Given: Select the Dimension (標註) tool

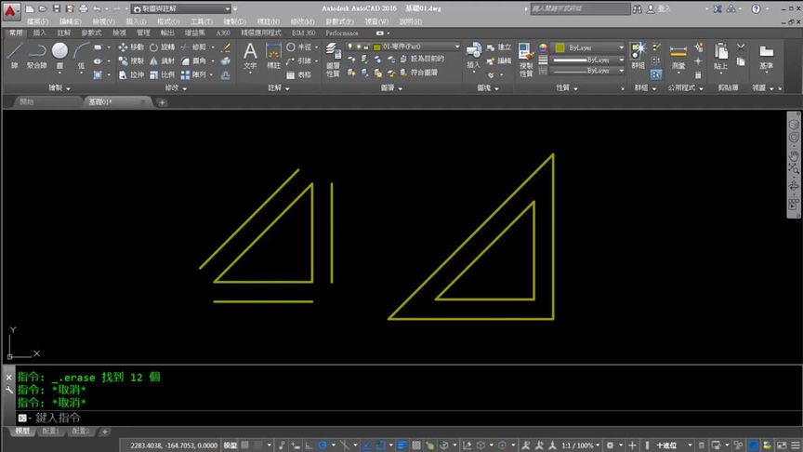Looking at the screenshot, I should click(x=273, y=56).
